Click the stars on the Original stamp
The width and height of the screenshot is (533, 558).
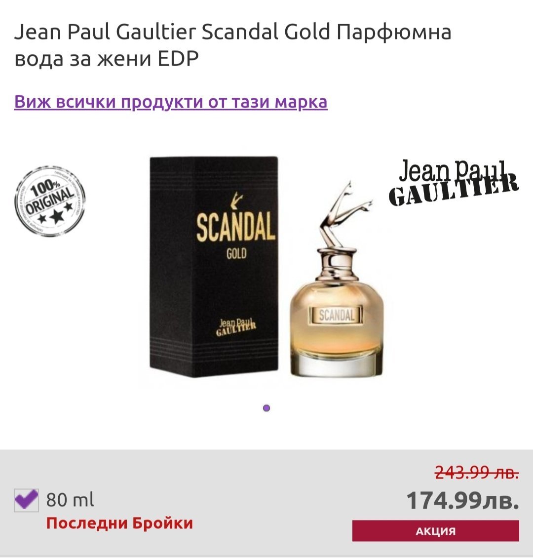coord(55,215)
